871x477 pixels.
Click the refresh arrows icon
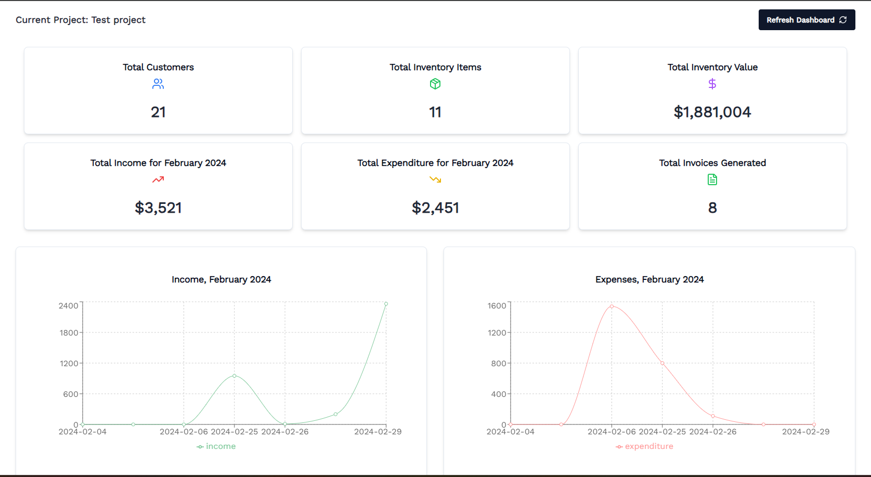tap(843, 20)
